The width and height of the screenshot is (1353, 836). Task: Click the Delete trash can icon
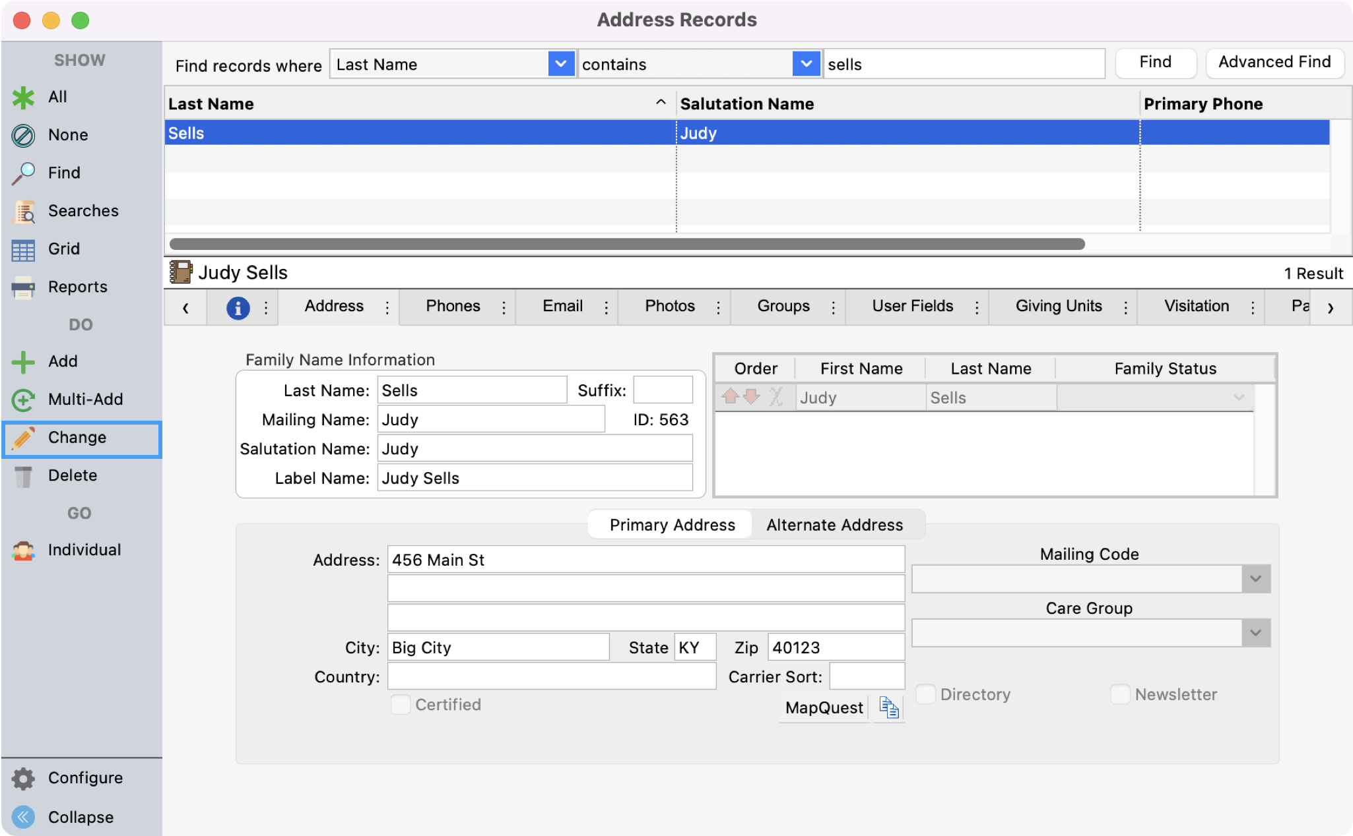click(23, 476)
